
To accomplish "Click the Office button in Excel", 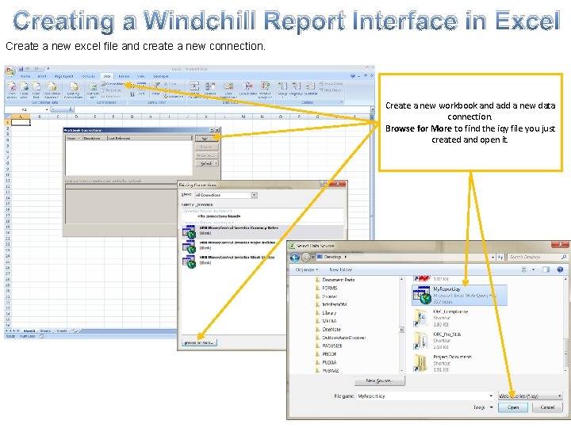I will 10,71.
